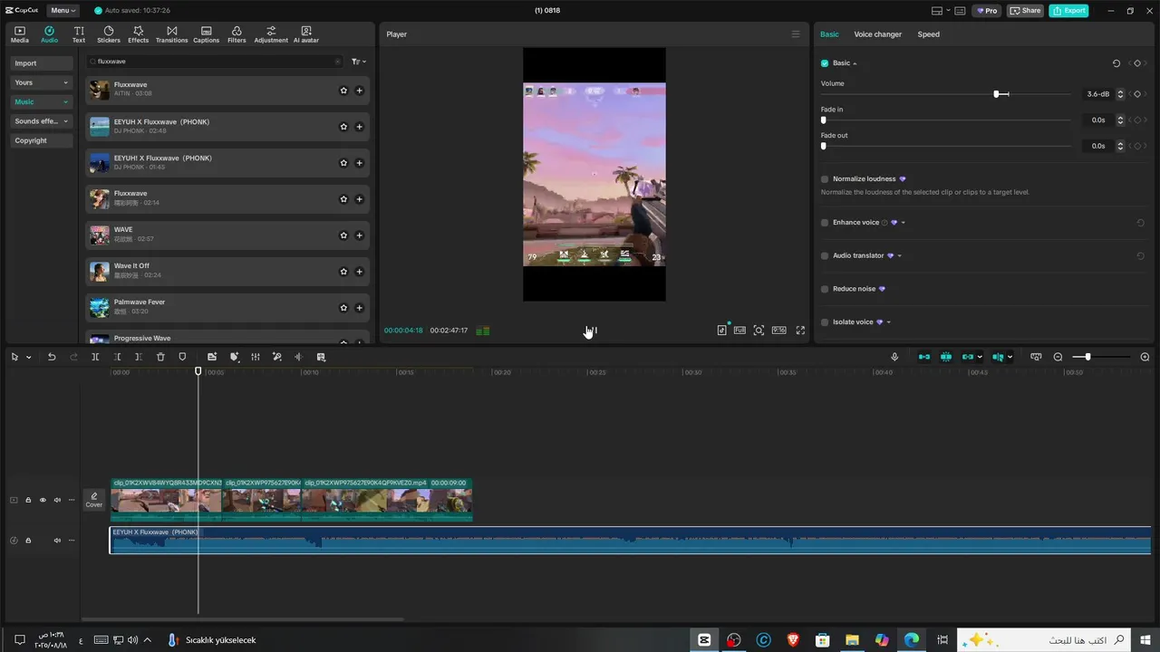Favorite the Fluxxwave track by AITIN

343,91
